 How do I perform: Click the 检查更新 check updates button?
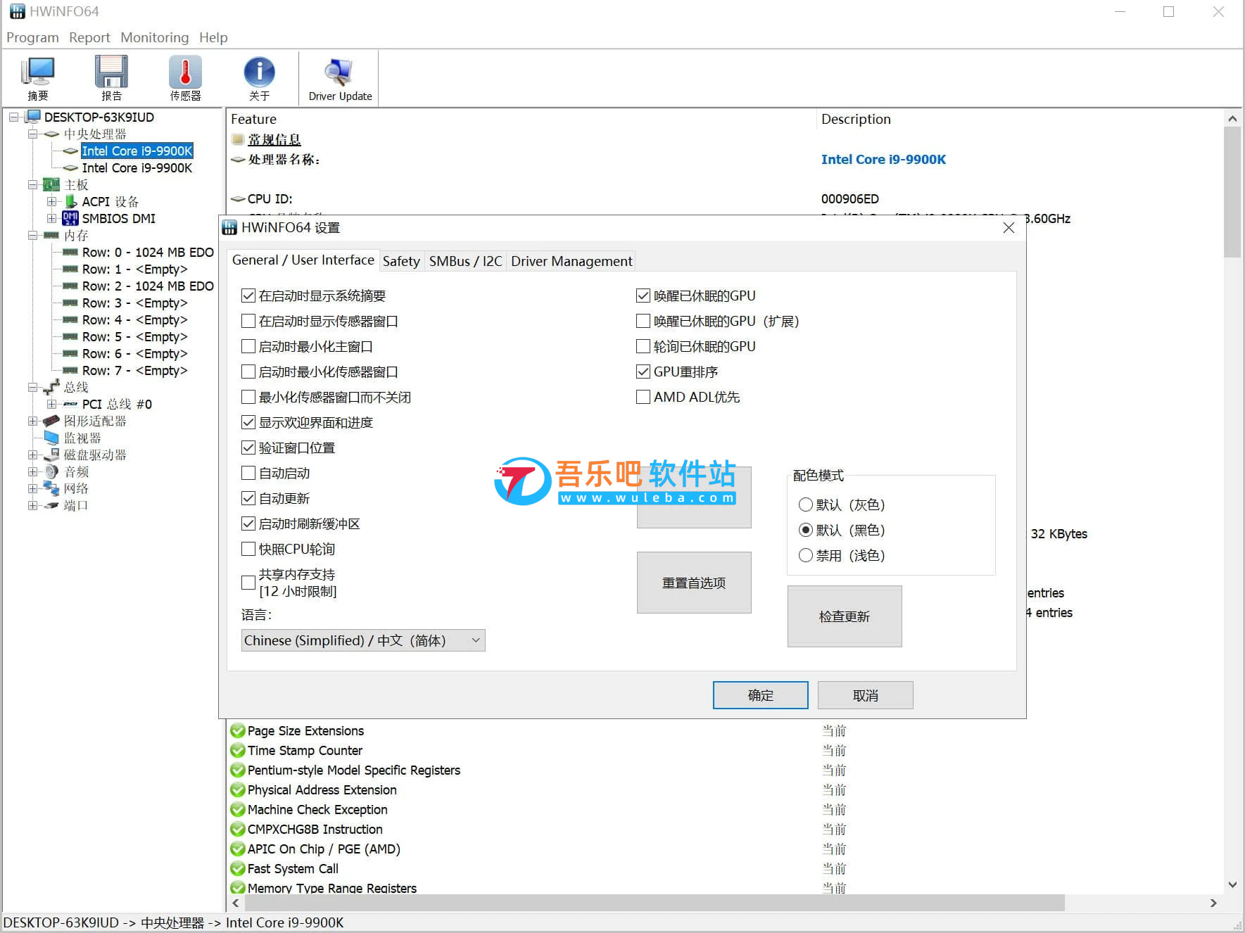click(844, 616)
